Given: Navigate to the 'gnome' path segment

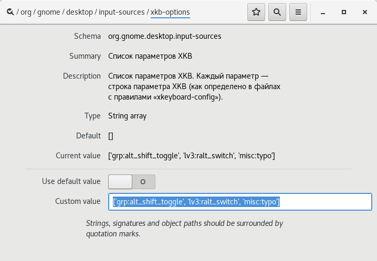Looking at the screenshot, I should [48, 12].
